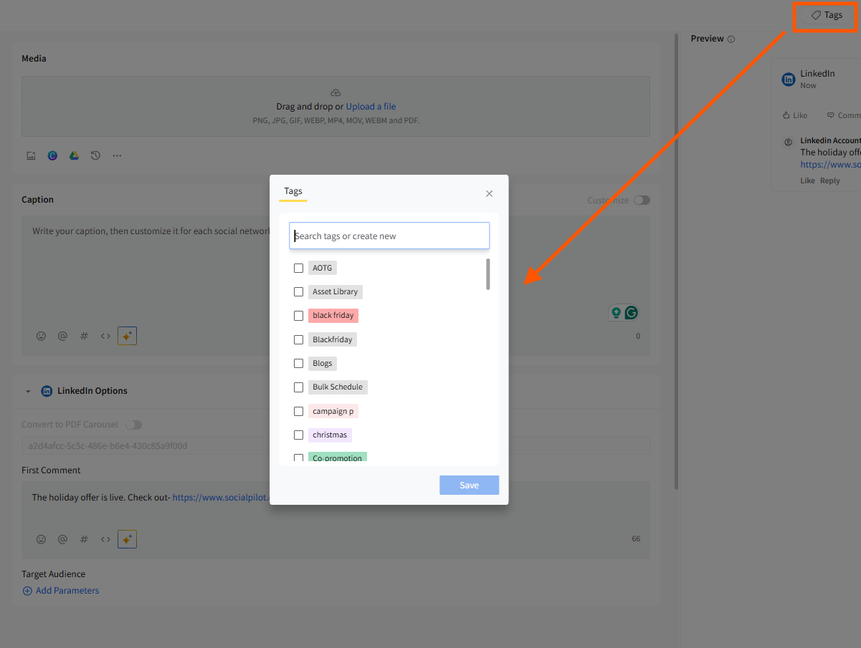Screen dimensions: 861x648
Task: Click the LinkedIn avatar icon in Preview
Action: [789, 79]
